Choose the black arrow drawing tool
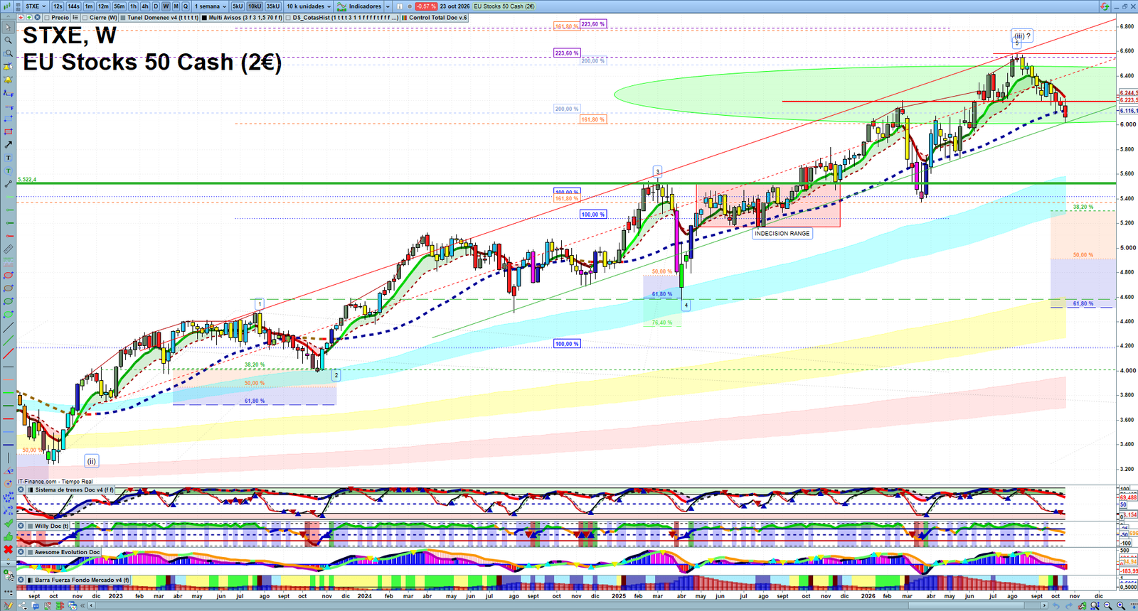 8,144
